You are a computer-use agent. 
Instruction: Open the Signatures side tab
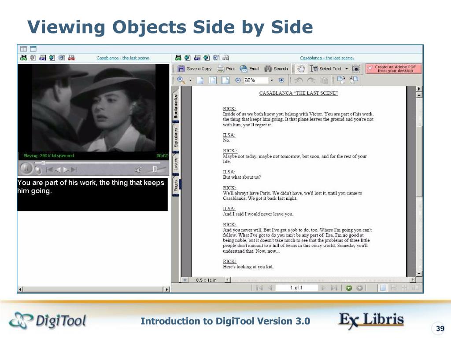click(175, 138)
